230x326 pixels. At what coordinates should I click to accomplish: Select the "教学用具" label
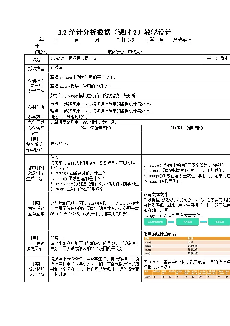click(x=36, y=122)
